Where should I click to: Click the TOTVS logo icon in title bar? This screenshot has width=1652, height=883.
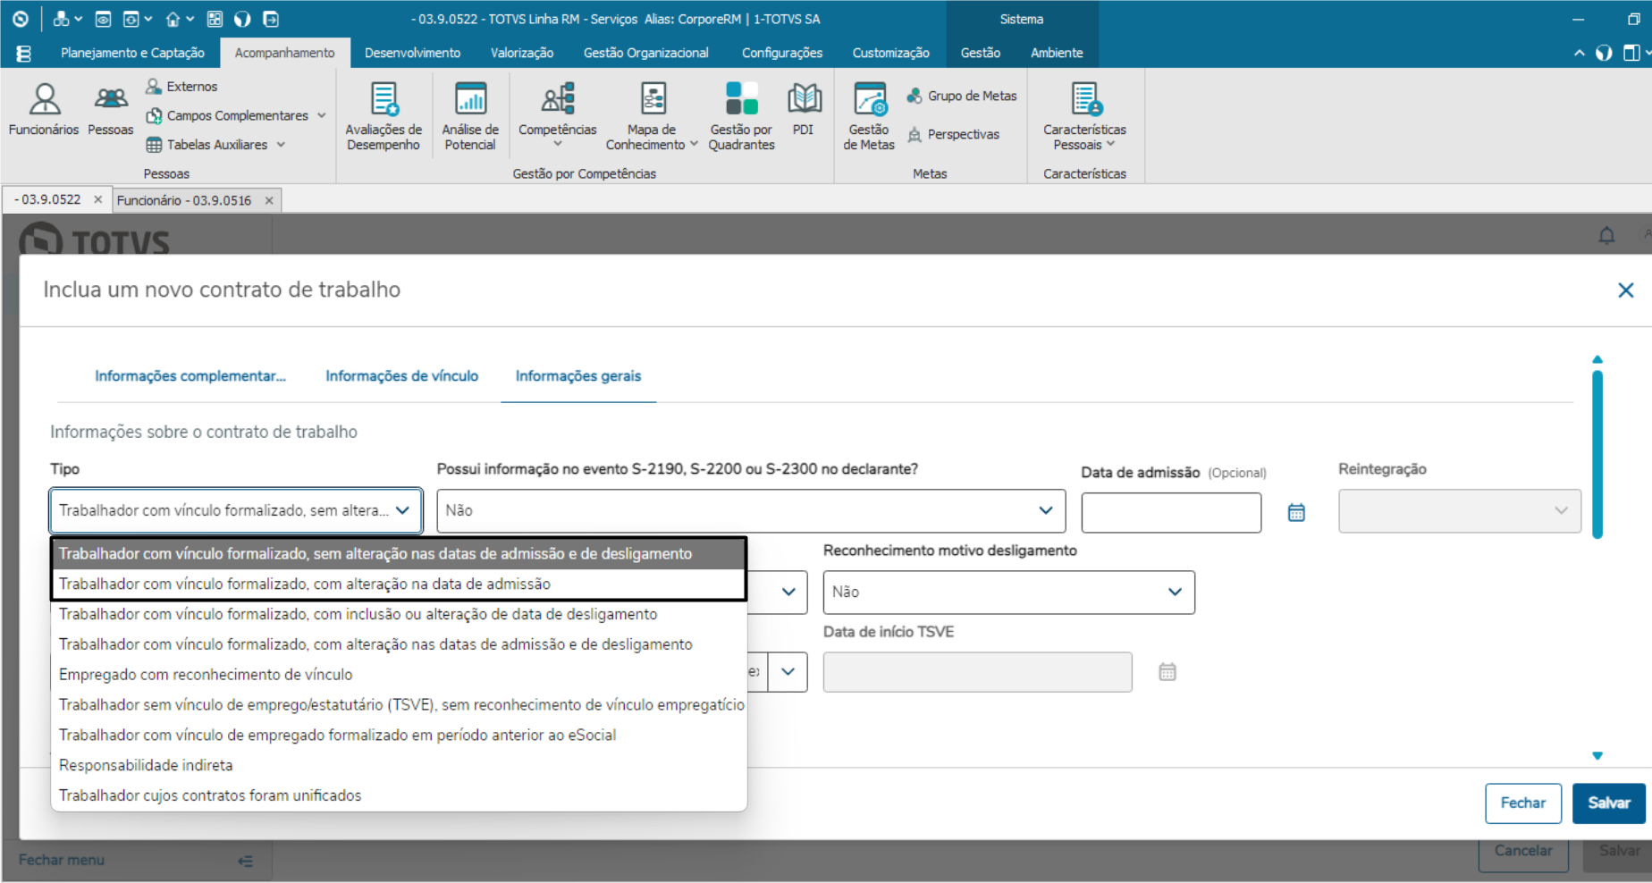coord(21,18)
